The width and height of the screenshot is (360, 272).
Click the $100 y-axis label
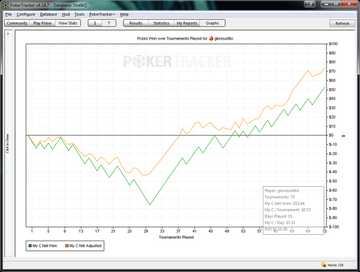333,44
